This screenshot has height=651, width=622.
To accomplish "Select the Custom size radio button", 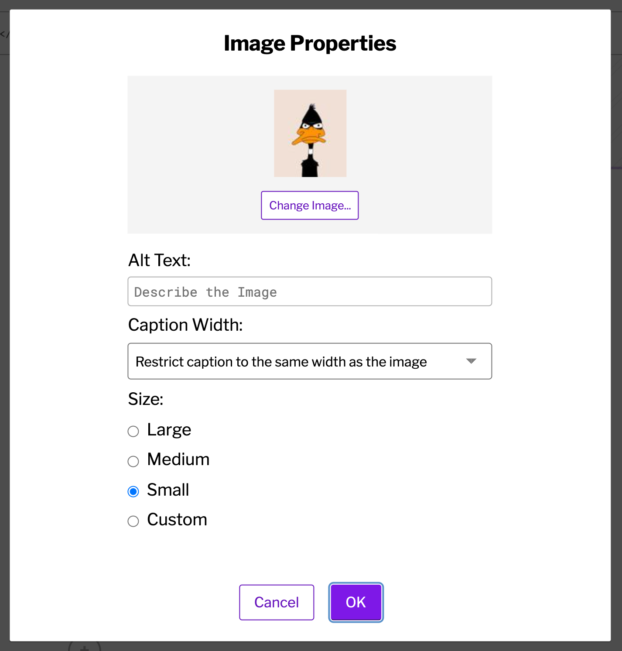I will pos(133,521).
